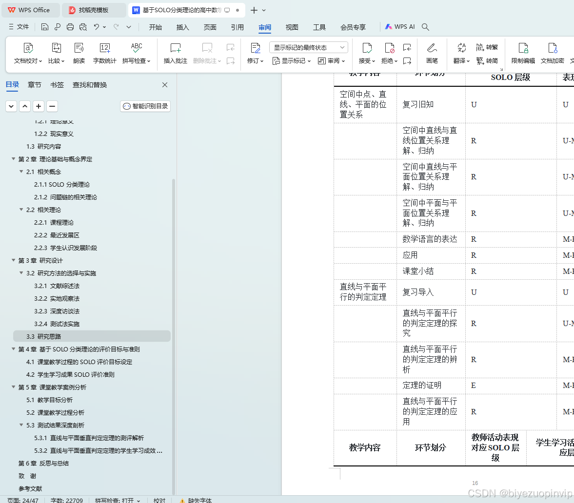The image size is (574, 503).
Task: Jump to 3.3 研究思路 heading
Action: (92, 336)
